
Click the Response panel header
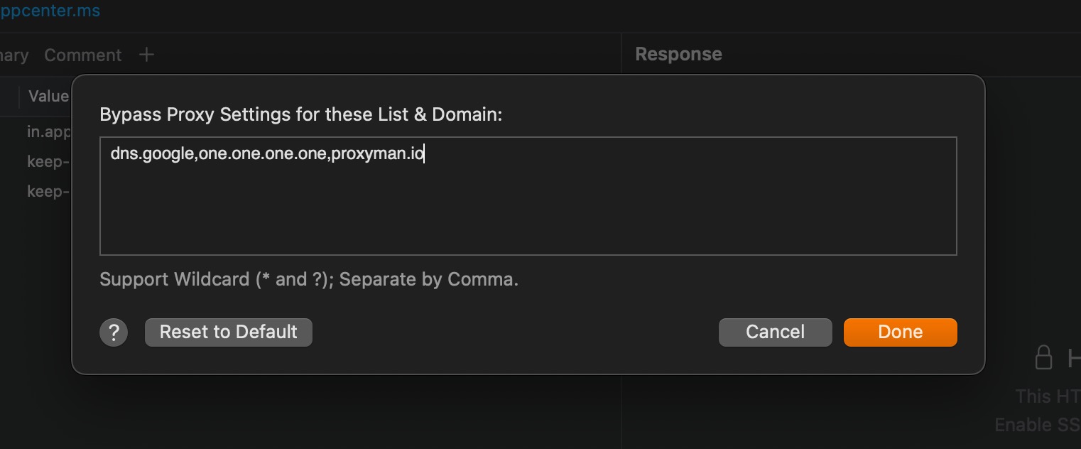pos(678,53)
